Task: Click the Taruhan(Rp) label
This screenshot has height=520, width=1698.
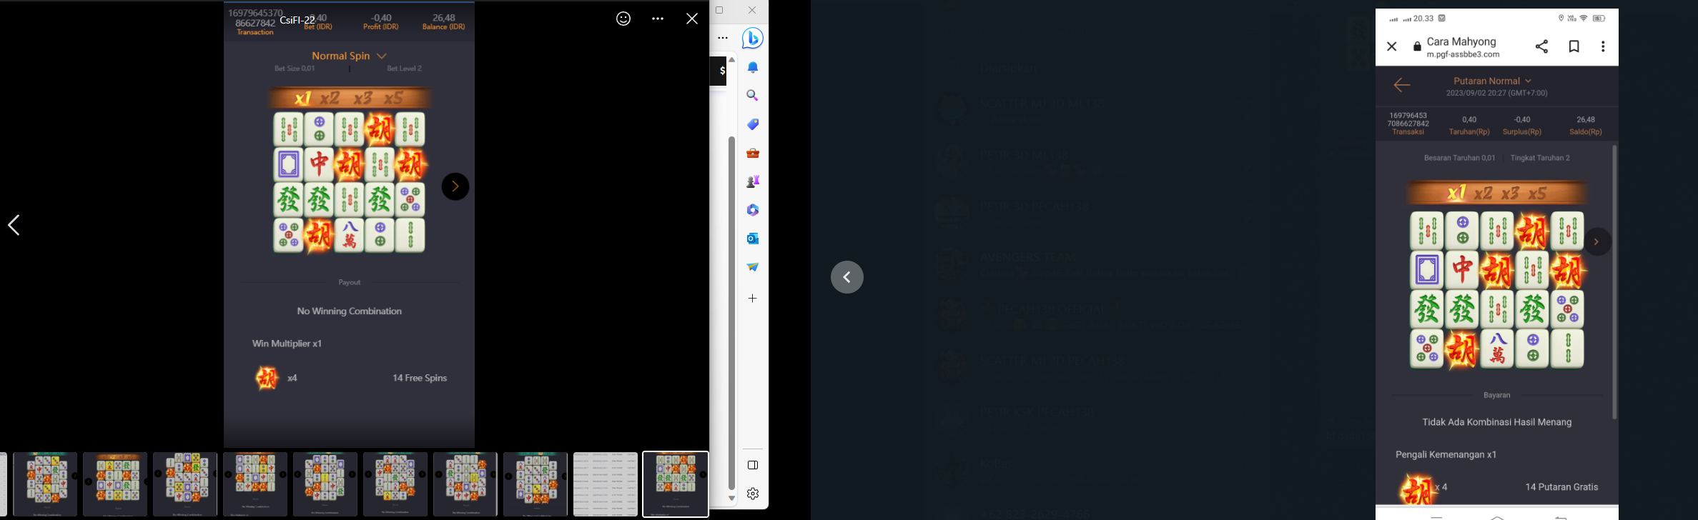Action: (x=1469, y=132)
